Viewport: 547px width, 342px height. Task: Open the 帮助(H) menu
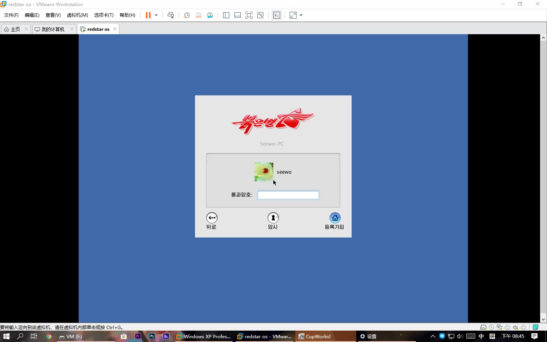click(127, 15)
